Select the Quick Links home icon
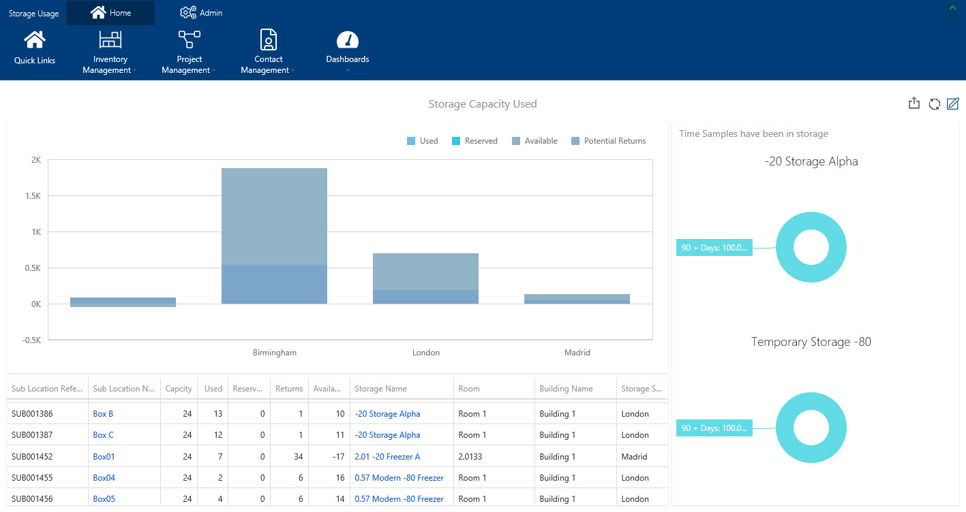The width and height of the screenshot is (966, 512). coord(34,42)
